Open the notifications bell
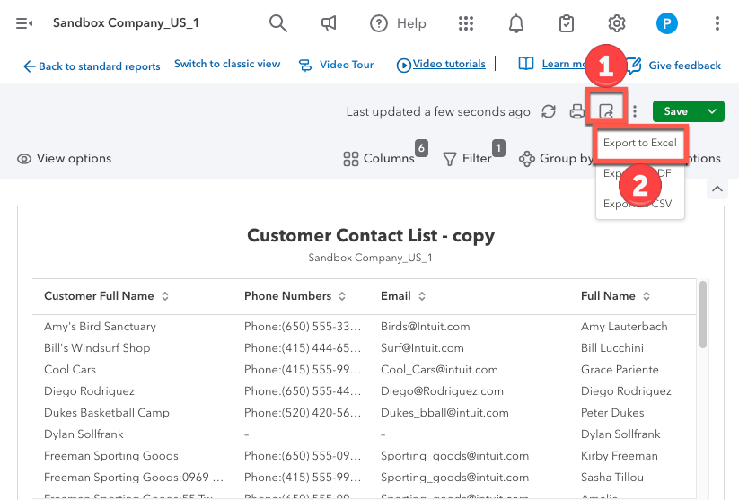 516,23
